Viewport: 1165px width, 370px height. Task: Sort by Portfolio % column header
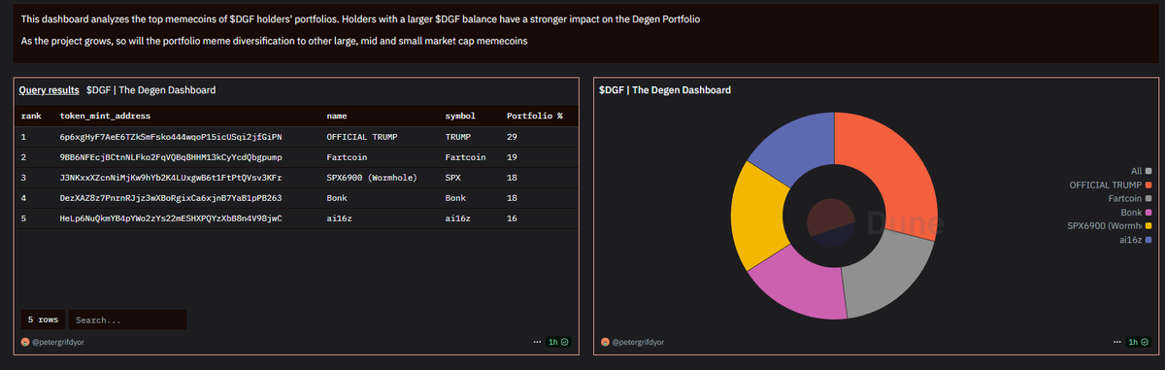point(535,117)
